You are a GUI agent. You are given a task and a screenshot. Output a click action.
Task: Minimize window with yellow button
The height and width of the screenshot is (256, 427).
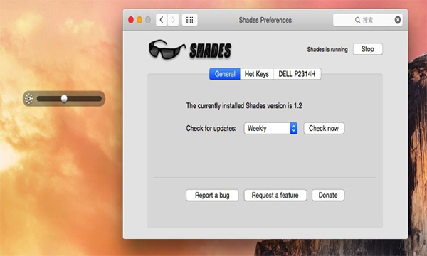(x=139, y=20)
